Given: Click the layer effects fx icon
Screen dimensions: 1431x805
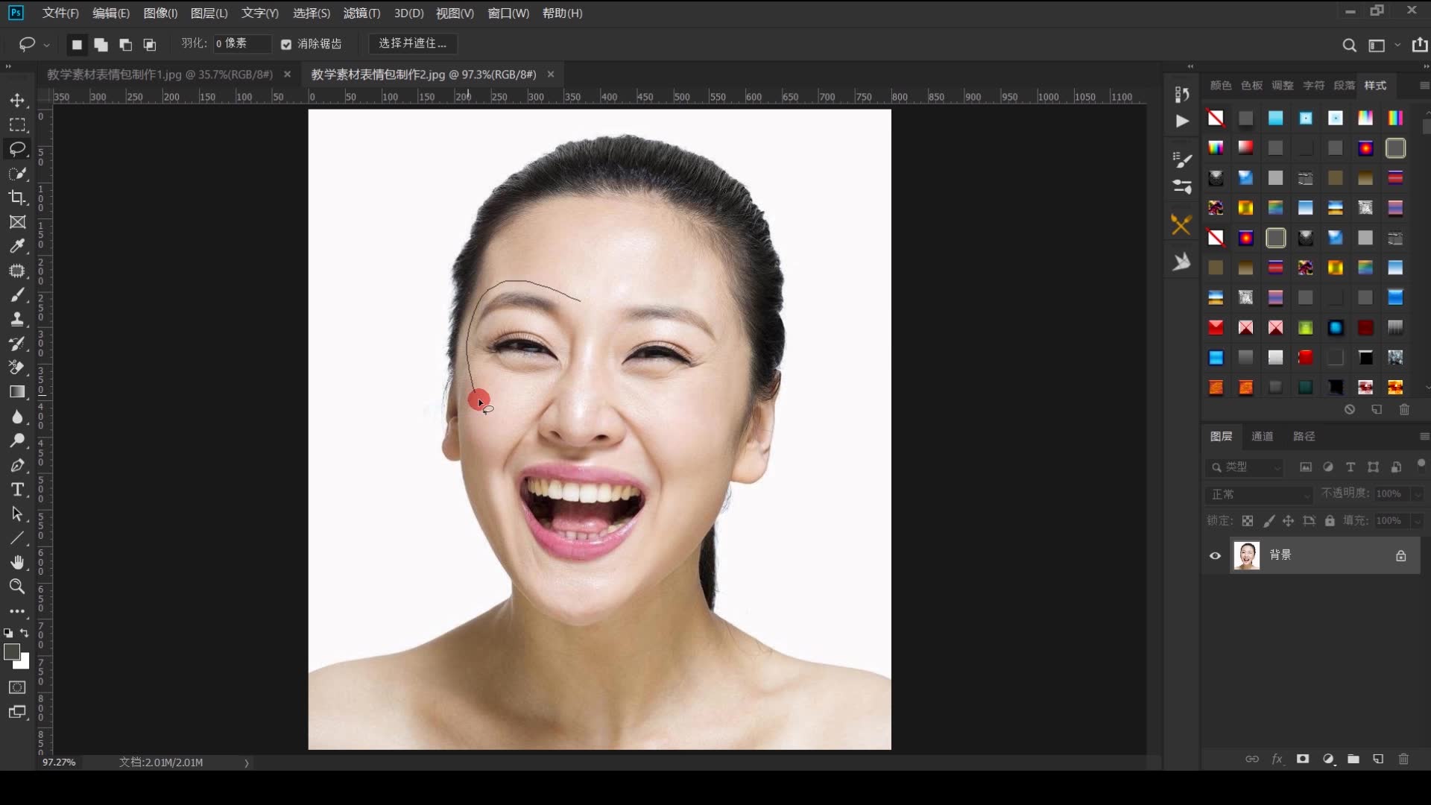Looking at the screenshot, I should point(1277,759).
